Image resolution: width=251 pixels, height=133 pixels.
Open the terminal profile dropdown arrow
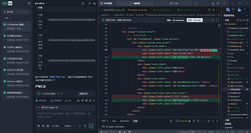[x=173, y=121]
